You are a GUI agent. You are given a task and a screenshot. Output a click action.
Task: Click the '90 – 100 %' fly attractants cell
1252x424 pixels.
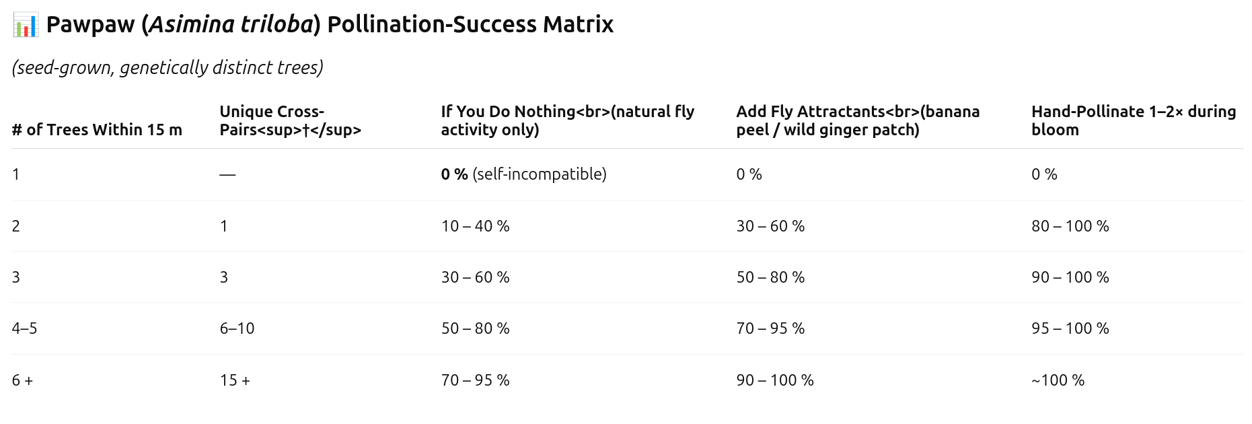click(775, 380)
